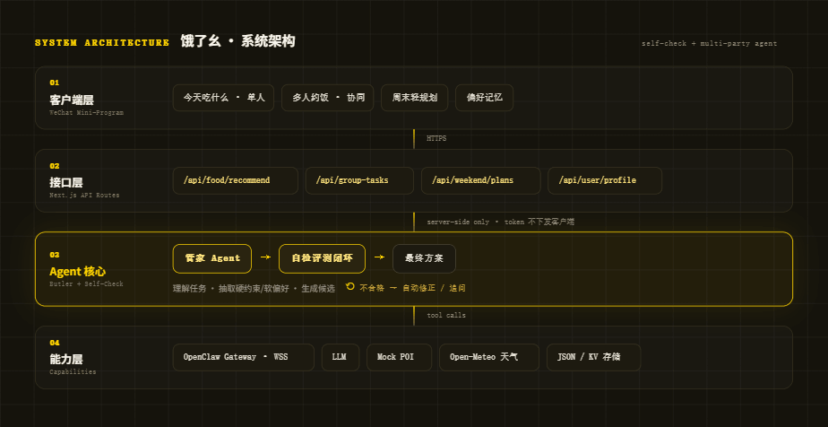Select the 偏好记忆 chip
828x427 pixels.
484,98
